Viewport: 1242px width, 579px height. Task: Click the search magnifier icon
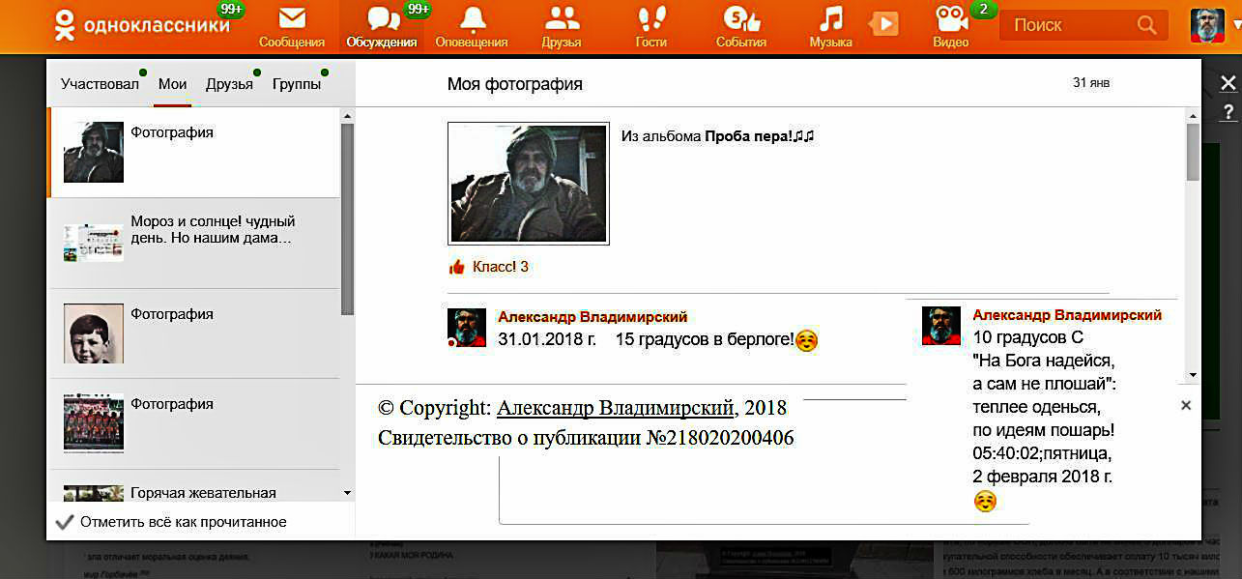pyautogui.click(x=1146, y=25)
